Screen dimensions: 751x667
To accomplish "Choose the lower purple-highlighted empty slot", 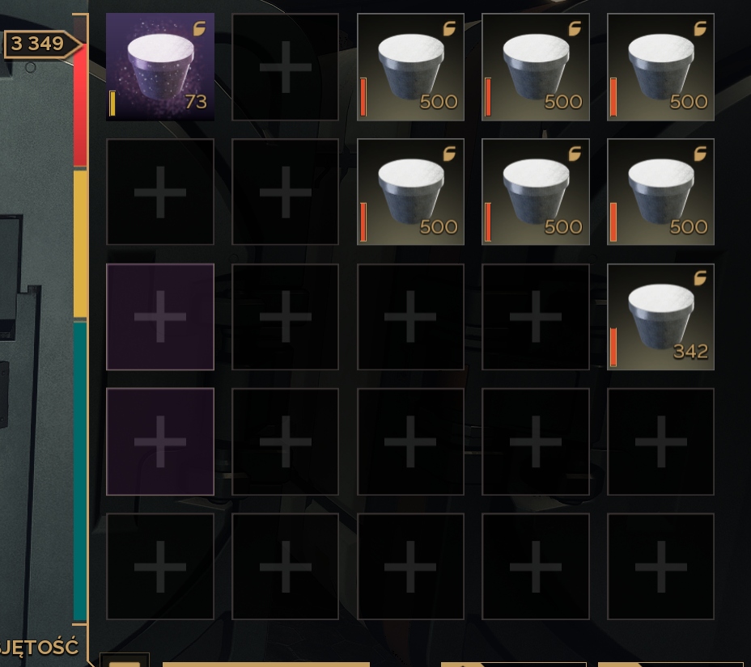I will point(160,441).
